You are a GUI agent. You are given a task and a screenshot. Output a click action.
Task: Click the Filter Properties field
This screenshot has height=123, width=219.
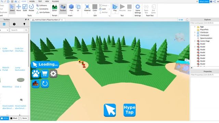click(205, 75)
